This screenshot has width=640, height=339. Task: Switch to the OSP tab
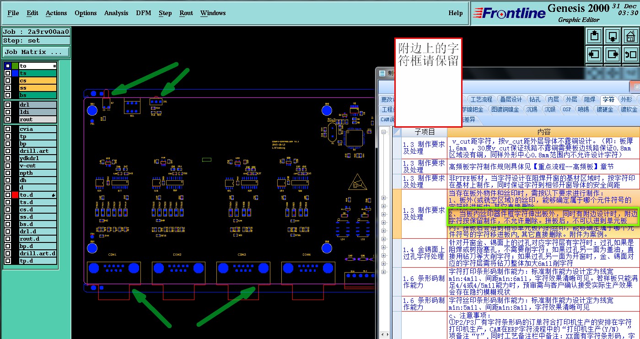tap(567, 109)
